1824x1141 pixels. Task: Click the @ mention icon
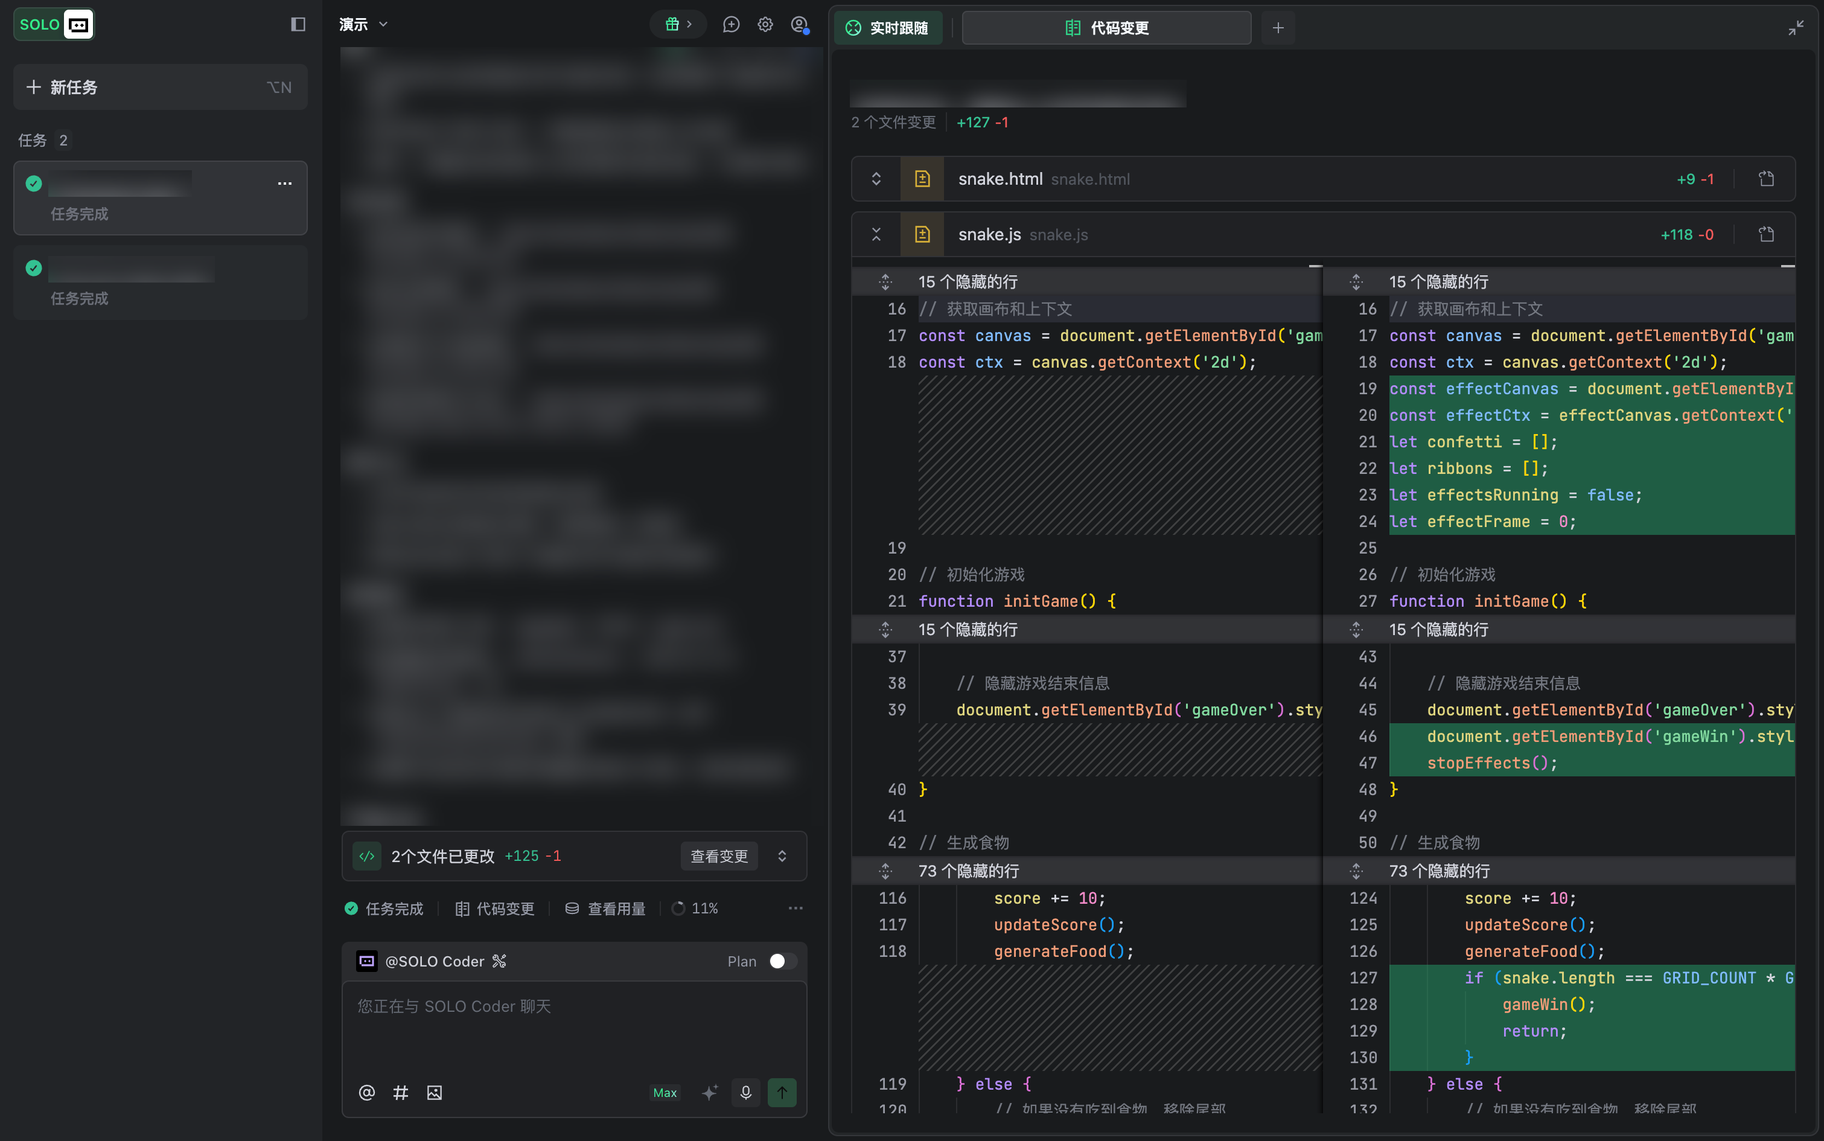(366, 1092)
